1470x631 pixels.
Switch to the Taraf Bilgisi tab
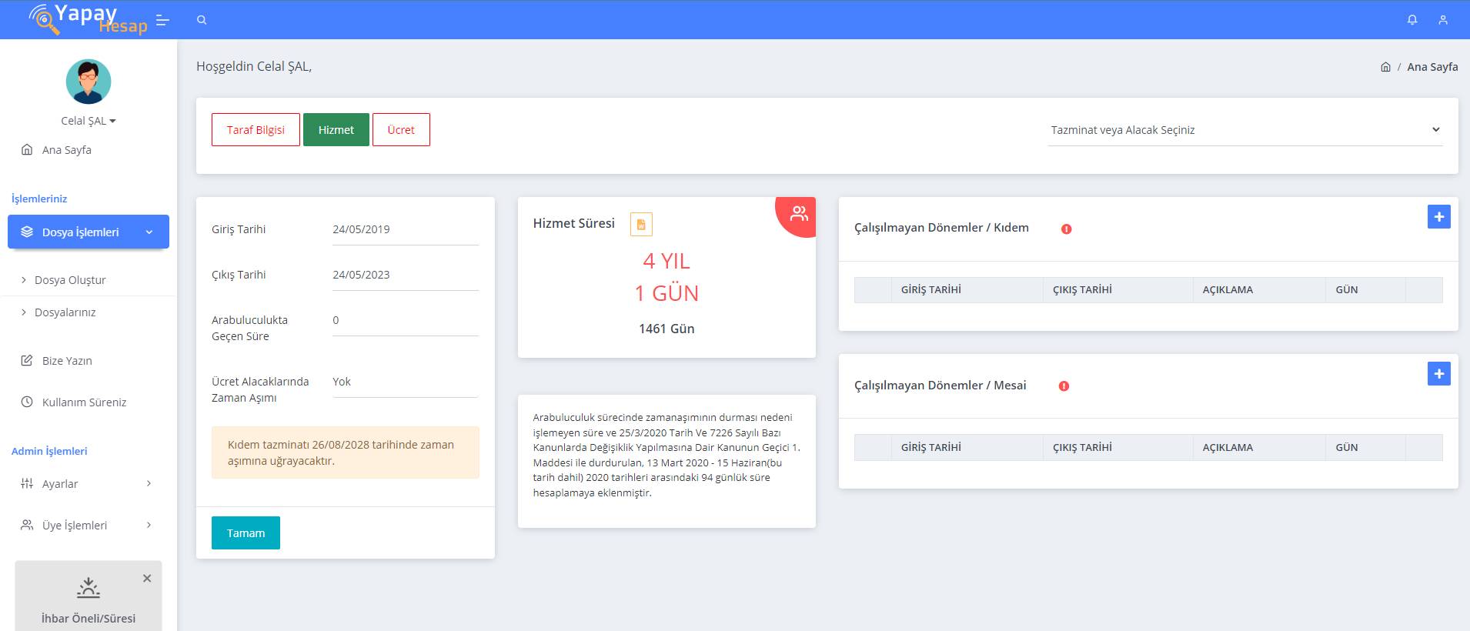[x=256, y=130]
